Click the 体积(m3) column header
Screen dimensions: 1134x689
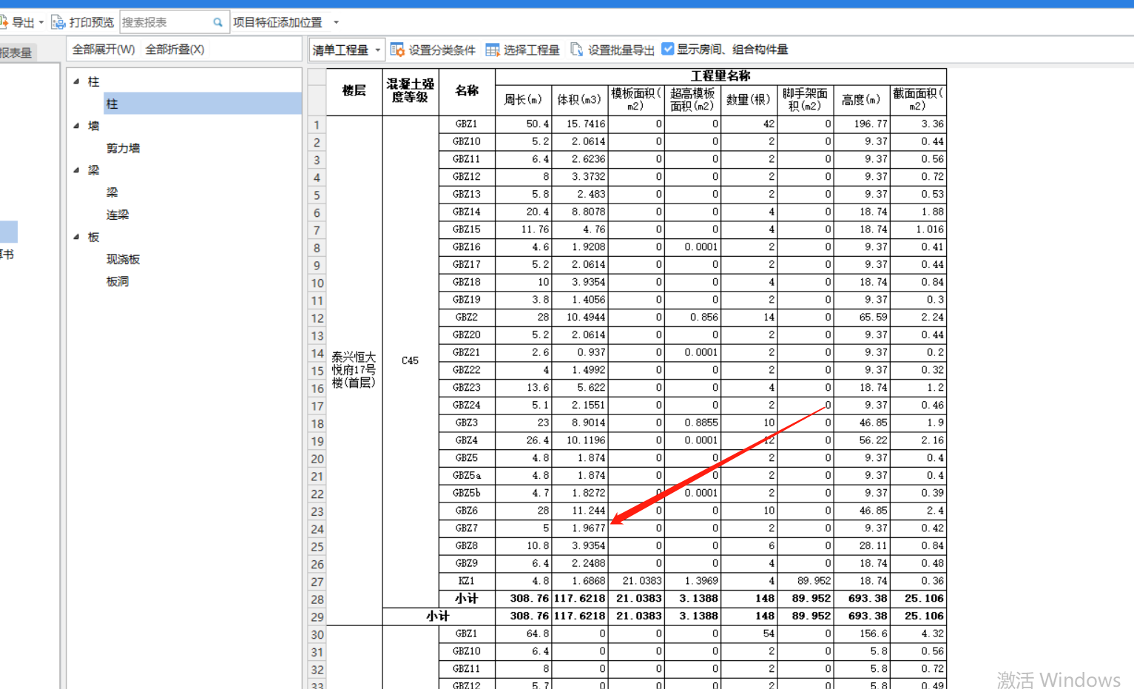click(x=579, y=100)
